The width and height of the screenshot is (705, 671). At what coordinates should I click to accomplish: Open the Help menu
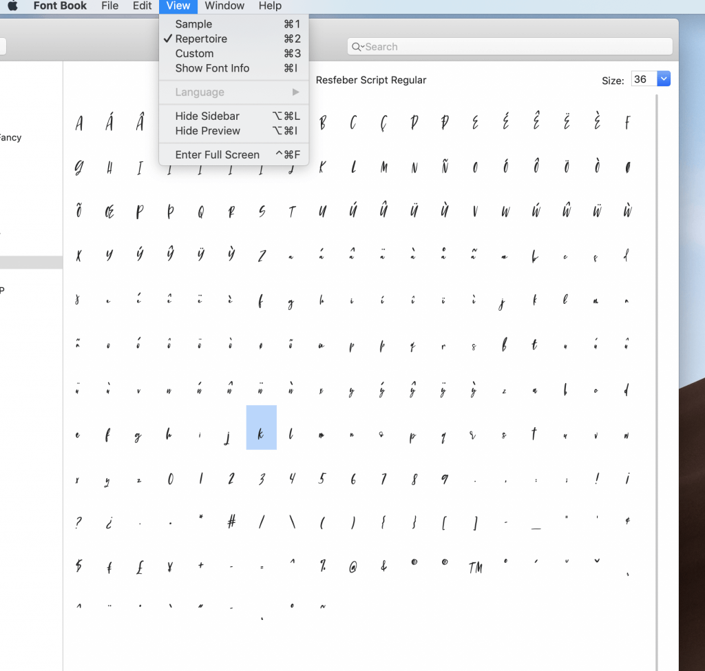pyautogui.click(x=270, y=6)
